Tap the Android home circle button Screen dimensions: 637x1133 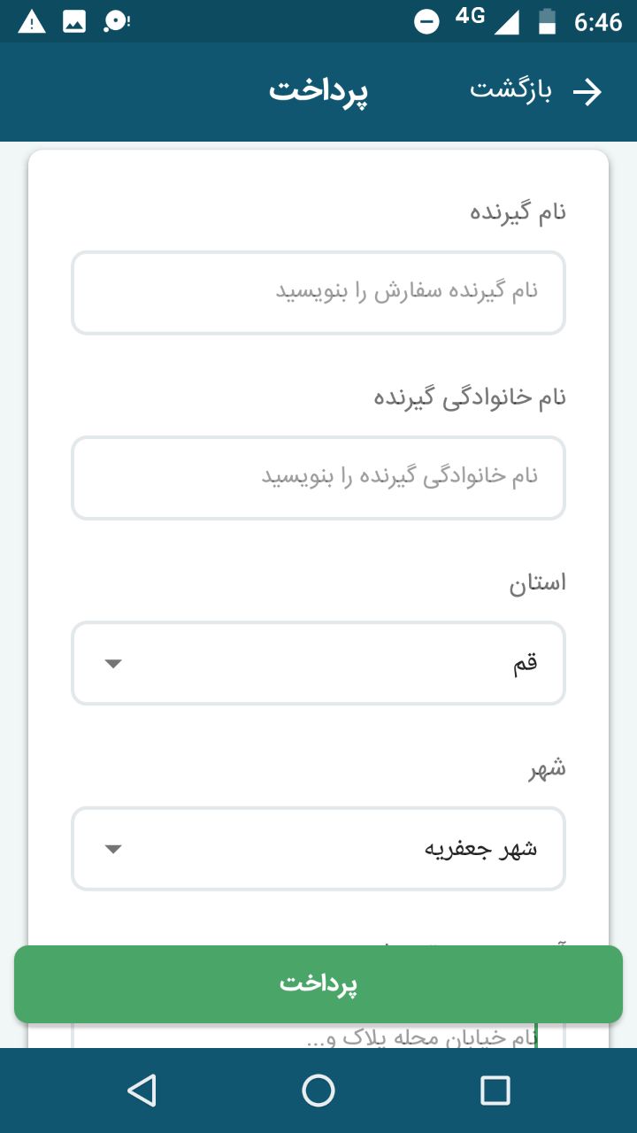(318, 1091)
